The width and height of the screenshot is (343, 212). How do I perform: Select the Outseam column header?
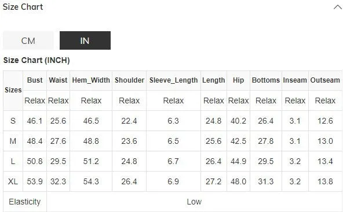point(325,80)
